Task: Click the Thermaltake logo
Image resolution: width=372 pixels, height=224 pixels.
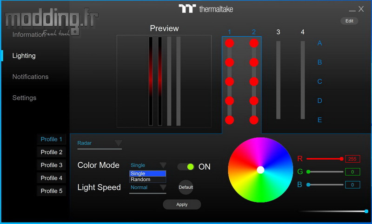Action: click(x=206, y=9)
